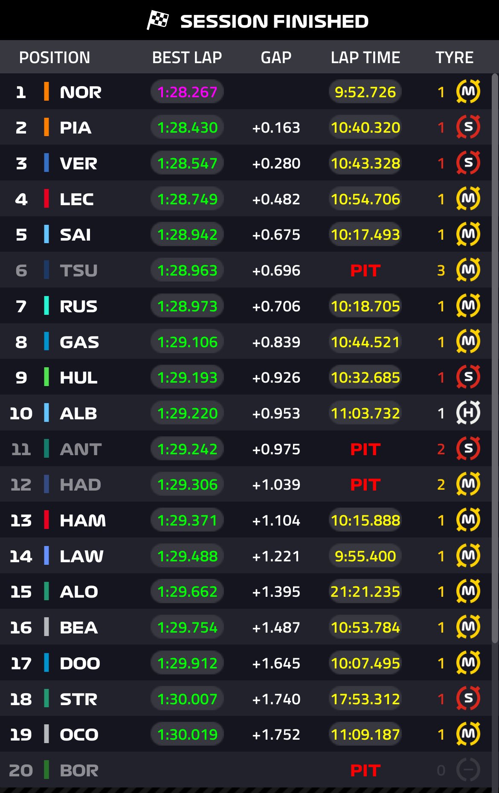Image resolution: width=499 pixels, height=793 pixels.
Task: Click Alonso's lap time 21:21.235
Action: (365, 592)
